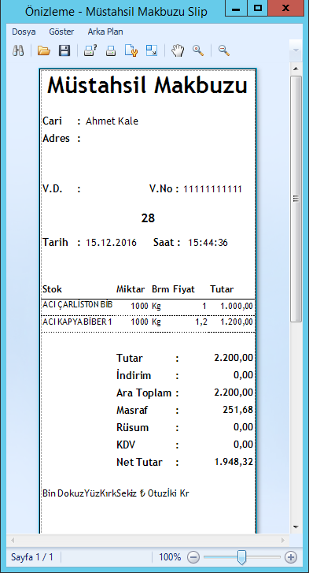Click the zoom out magnifier in toolbar
The height and width of the screenshot is (573, 309).
pyautogui.click(x=224, y=50)
